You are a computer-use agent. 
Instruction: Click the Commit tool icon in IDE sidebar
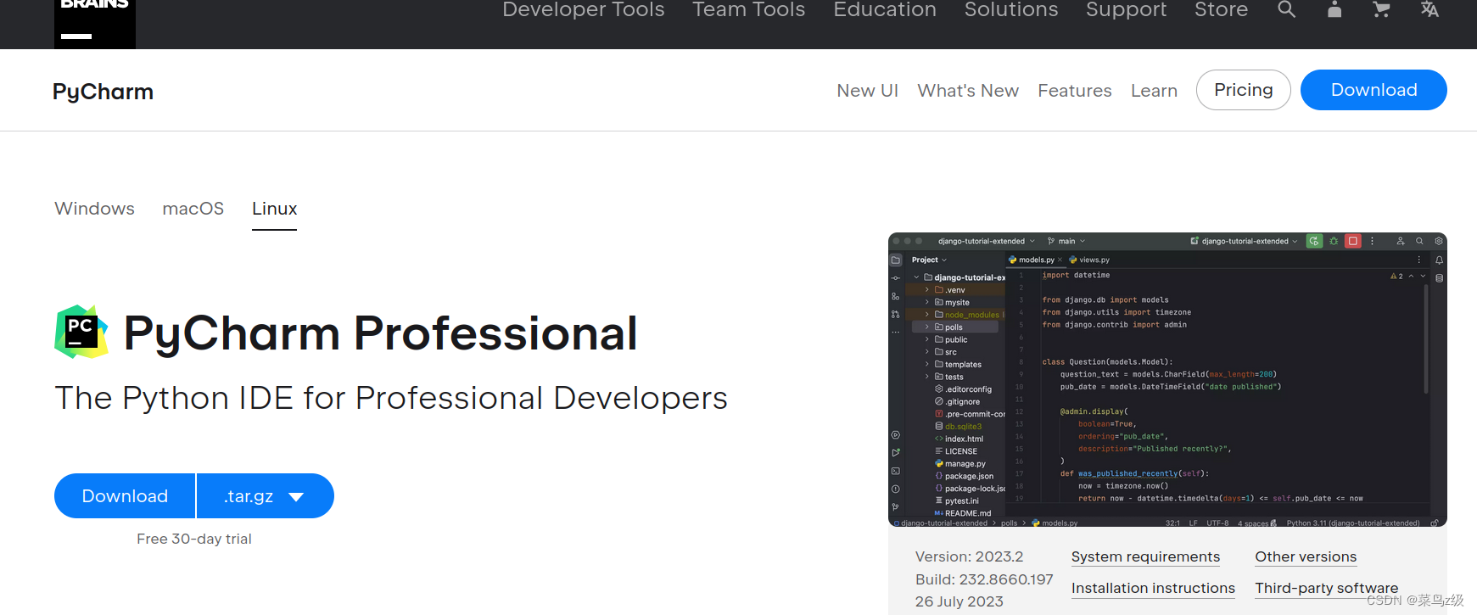point(896,278)
